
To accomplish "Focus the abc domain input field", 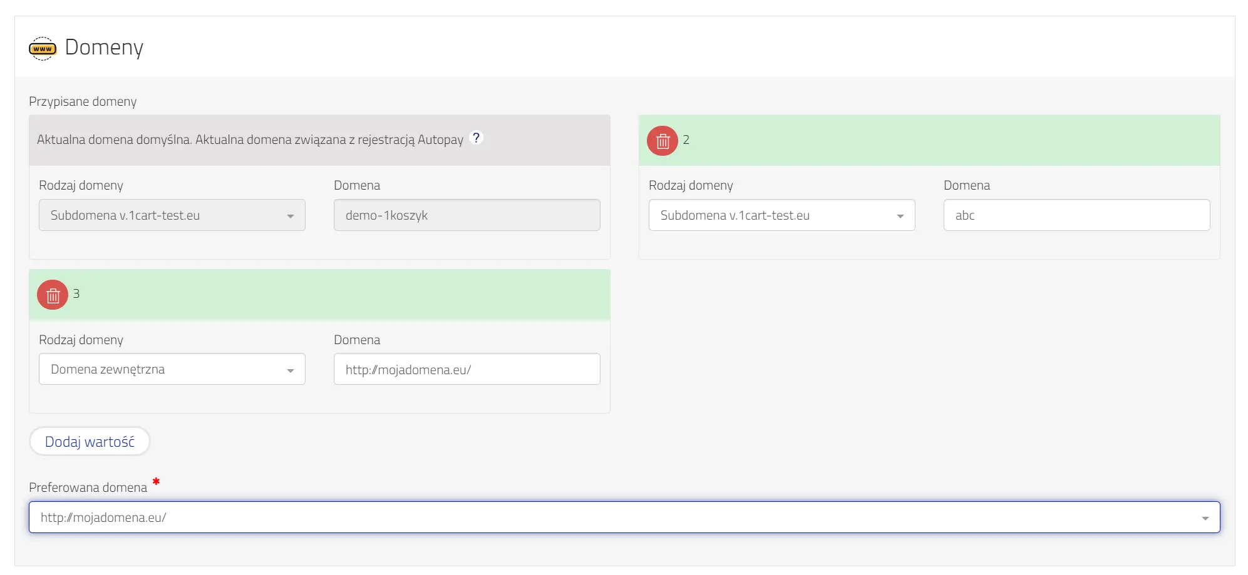I will click(x=1076, y=215).
